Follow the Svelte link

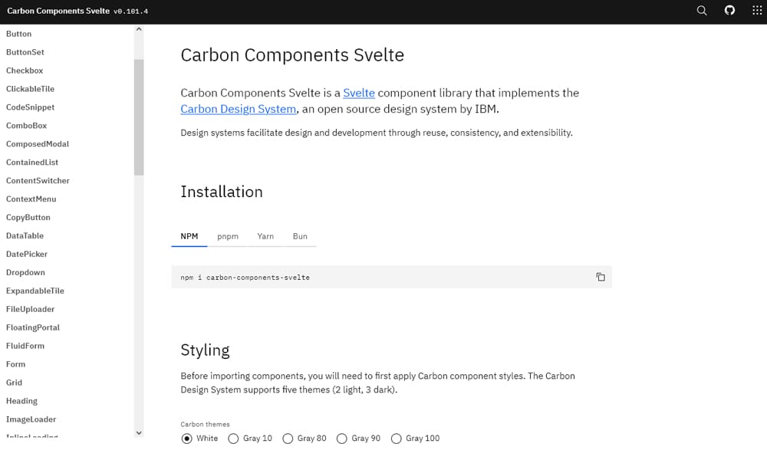click(x=358, y=93)
